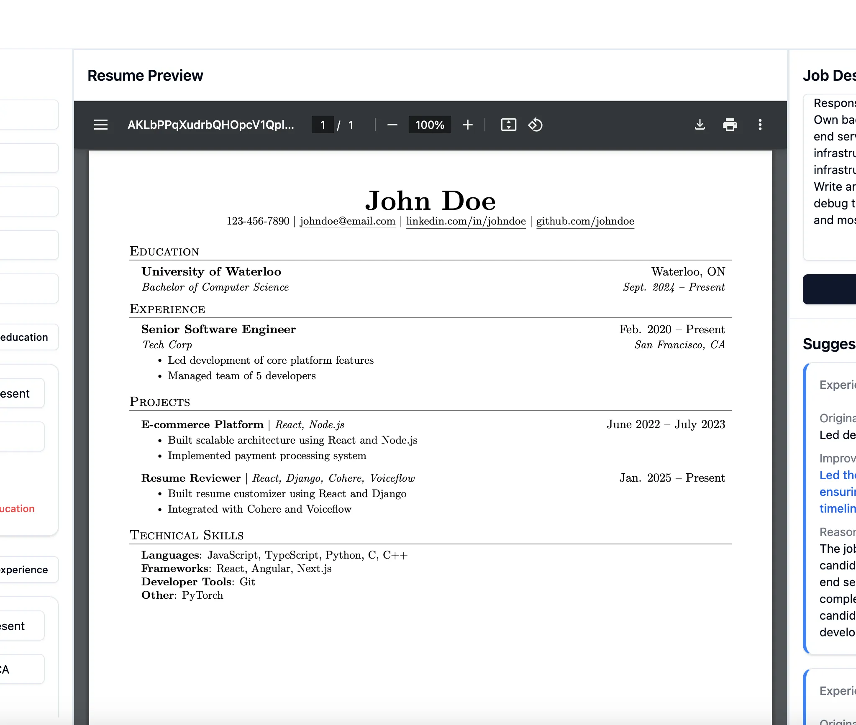856x725 pixels.
Task: Click the CA location input field
Action: 21,668
